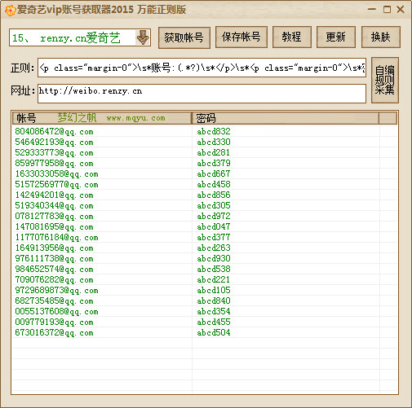Maximize the window
Screen dimensions: 412x408
point(387,10)
